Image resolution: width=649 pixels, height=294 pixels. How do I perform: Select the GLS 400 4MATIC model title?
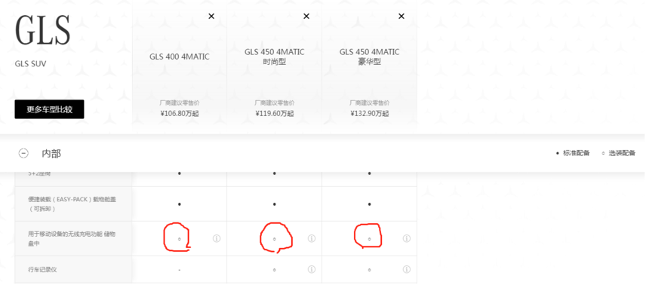(x=179, y=57)
